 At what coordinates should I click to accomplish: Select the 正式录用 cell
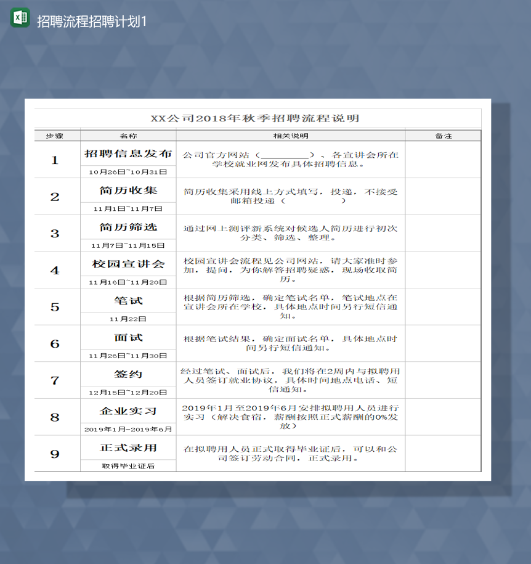tap(127, 448)
